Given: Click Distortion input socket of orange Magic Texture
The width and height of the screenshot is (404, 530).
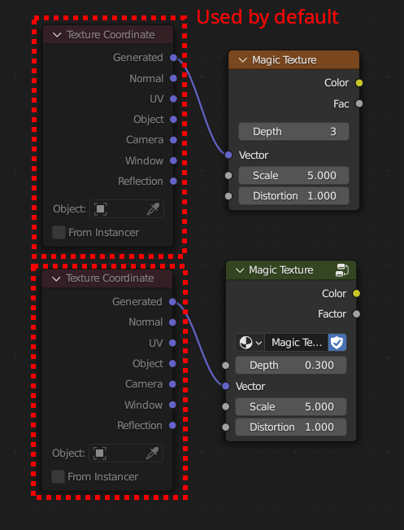Looking at the screenshot, I should (228, 196).
